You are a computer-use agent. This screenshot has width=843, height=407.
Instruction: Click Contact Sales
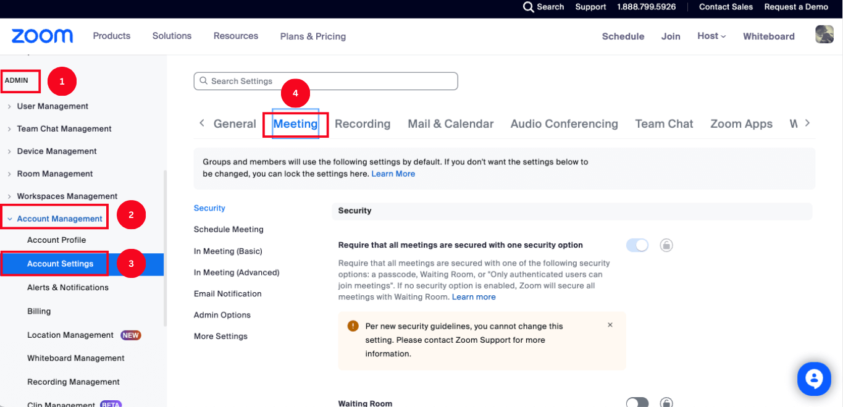[x=726, y=7]
